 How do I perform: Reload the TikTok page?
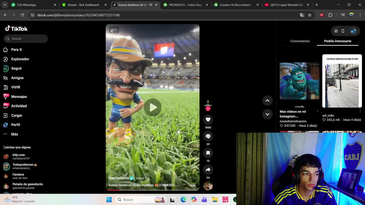coord(22,15)
